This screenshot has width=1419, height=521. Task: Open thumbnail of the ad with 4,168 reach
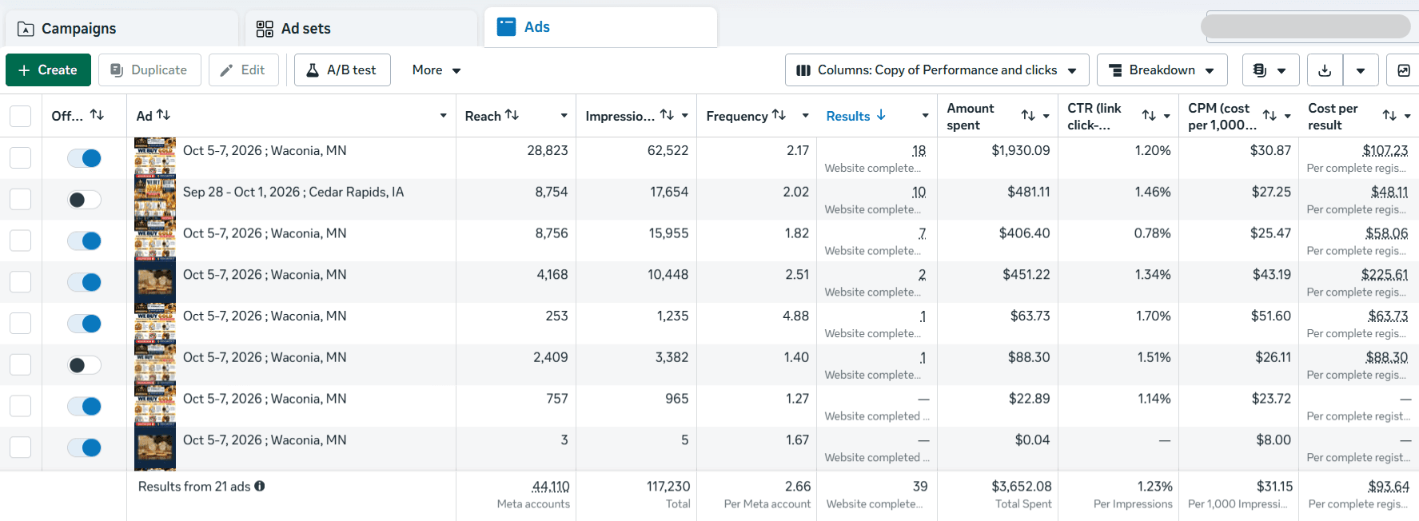coord(155,282)
